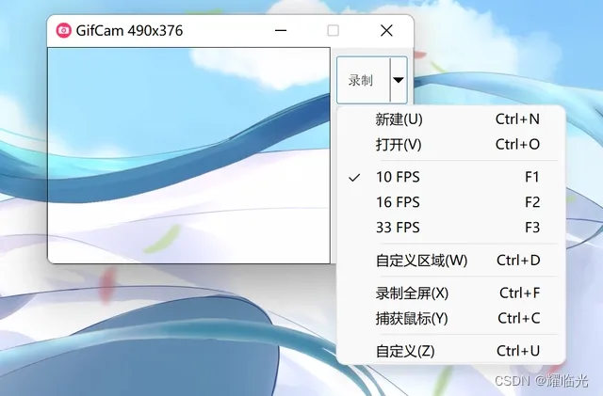Choose 打开(V) from the menu

(x=450, y=145)
